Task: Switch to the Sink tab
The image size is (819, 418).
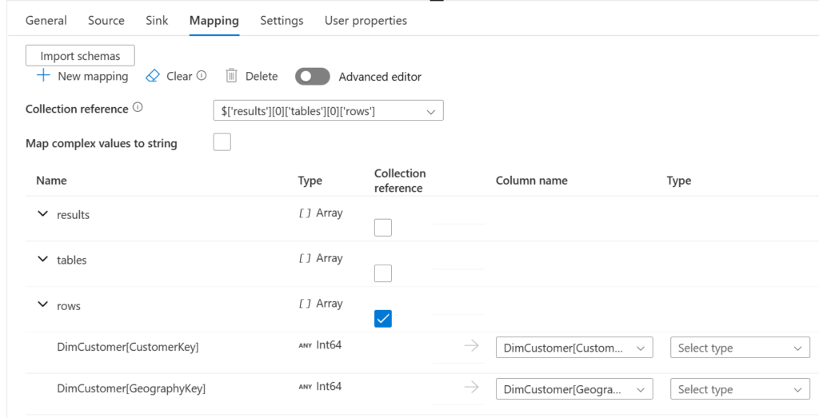Action: coord(157,20)
